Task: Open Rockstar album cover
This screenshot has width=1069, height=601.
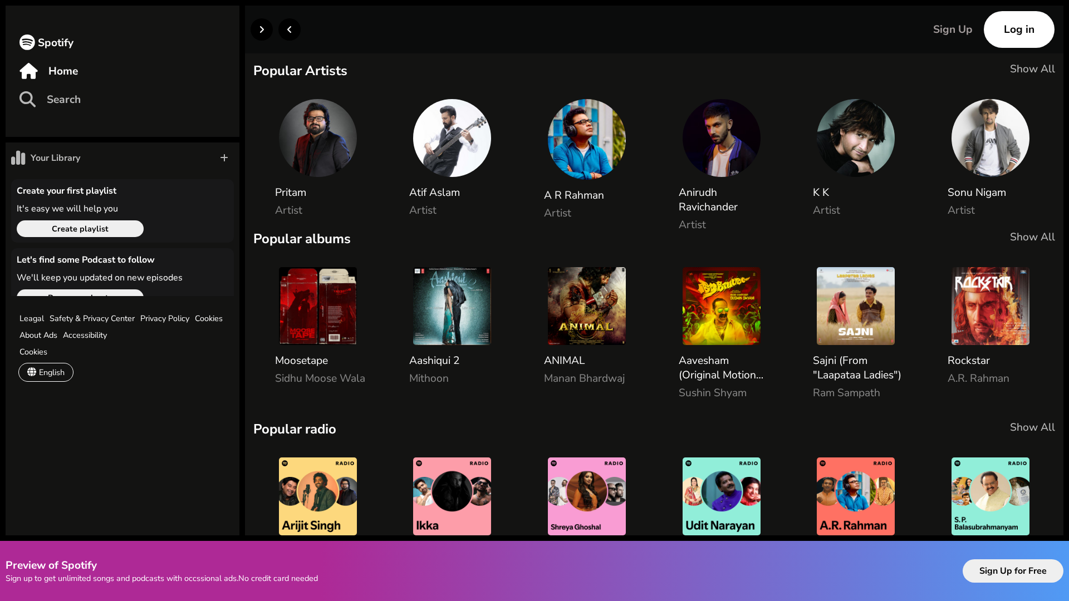Action: click(x=990, y=306)
